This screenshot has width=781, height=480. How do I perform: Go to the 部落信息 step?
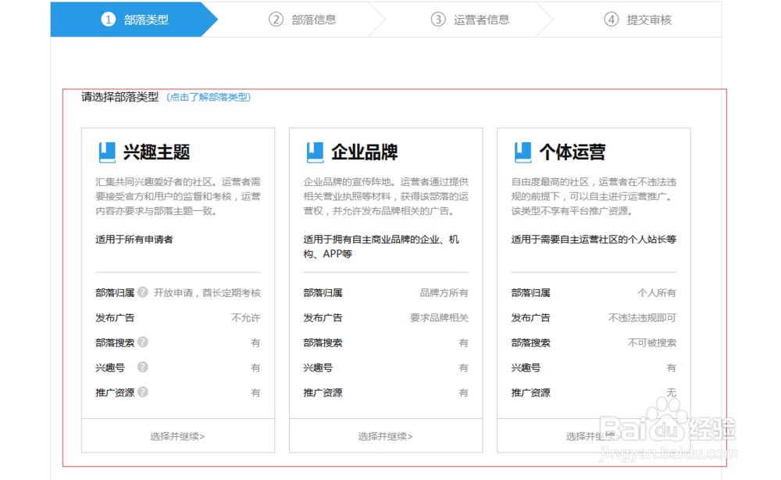pyautogui.click(x=302, y=20)
